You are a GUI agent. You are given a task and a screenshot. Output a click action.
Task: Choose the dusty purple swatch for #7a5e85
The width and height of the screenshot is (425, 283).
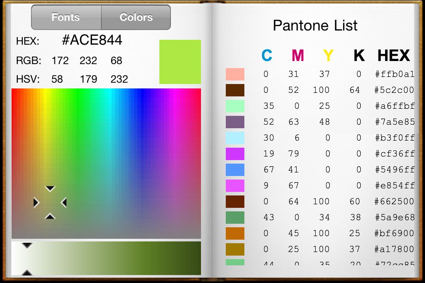pos(235,122)
